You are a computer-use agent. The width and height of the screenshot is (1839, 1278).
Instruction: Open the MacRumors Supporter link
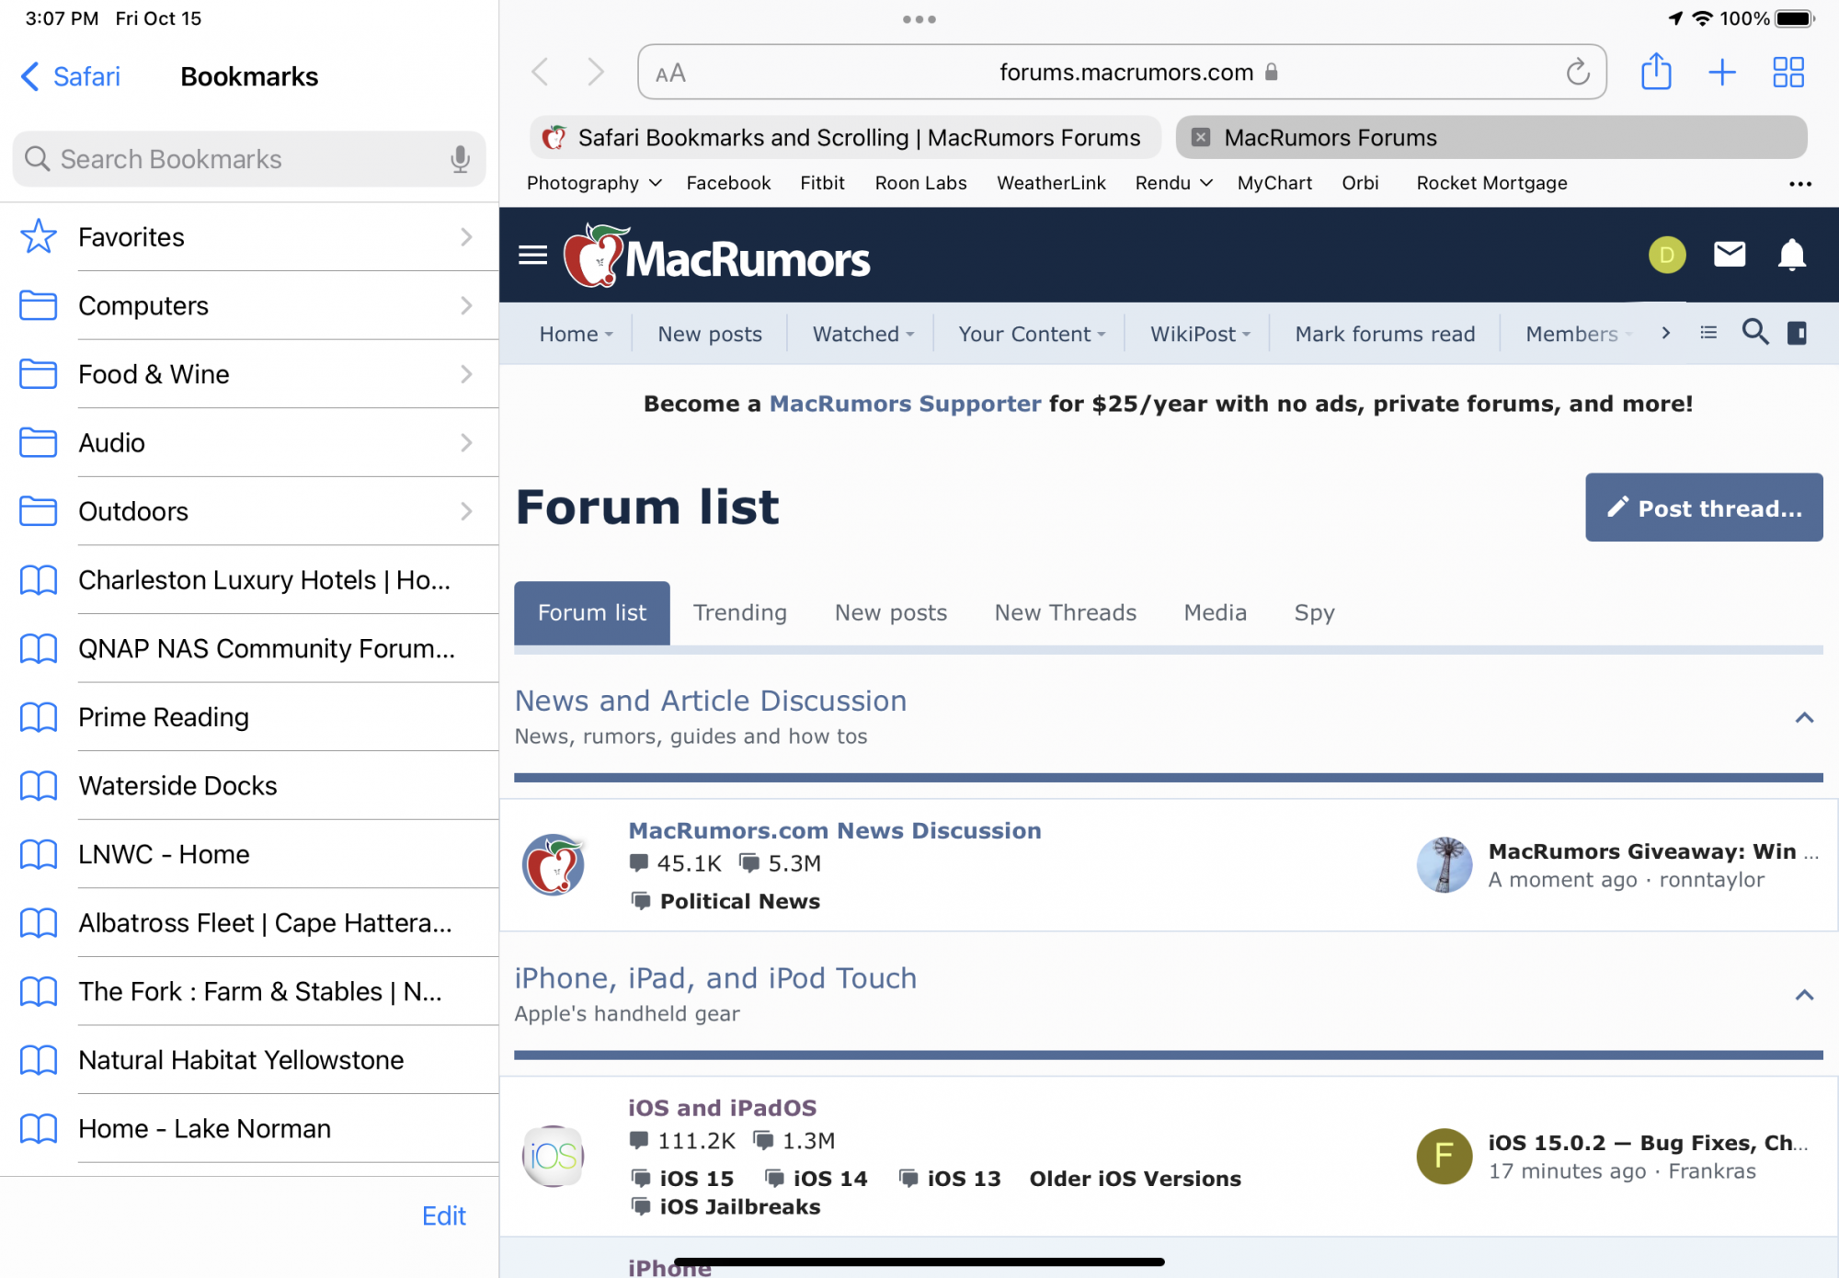pyautogui.click(x=905, y=404)
